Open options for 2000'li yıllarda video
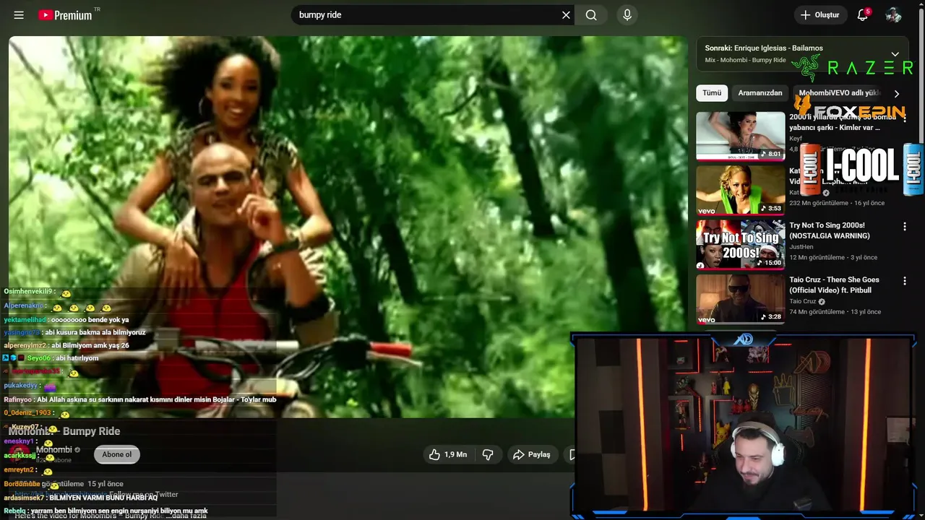Image resolution: width=925 pixels, height=520 pixels. (x=904, y=118)
